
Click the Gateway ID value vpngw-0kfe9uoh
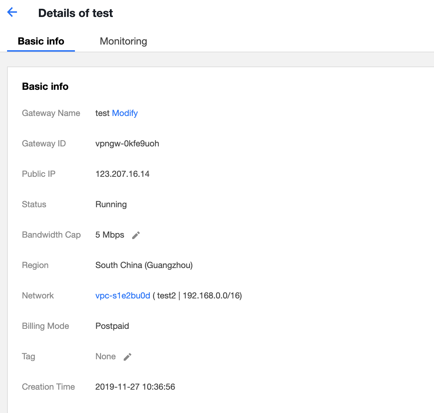(x=127, y=144)
